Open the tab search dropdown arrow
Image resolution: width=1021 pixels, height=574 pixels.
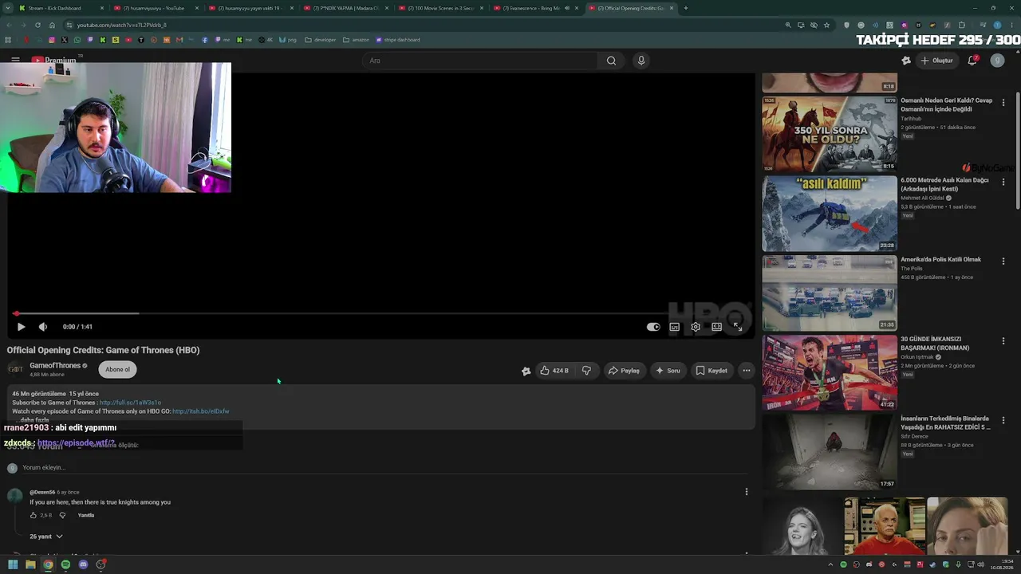click(x=8, y=8)
